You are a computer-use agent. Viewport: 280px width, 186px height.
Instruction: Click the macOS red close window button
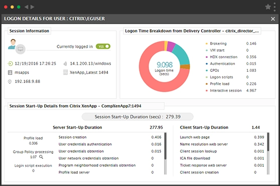click(x=6, y=7)
